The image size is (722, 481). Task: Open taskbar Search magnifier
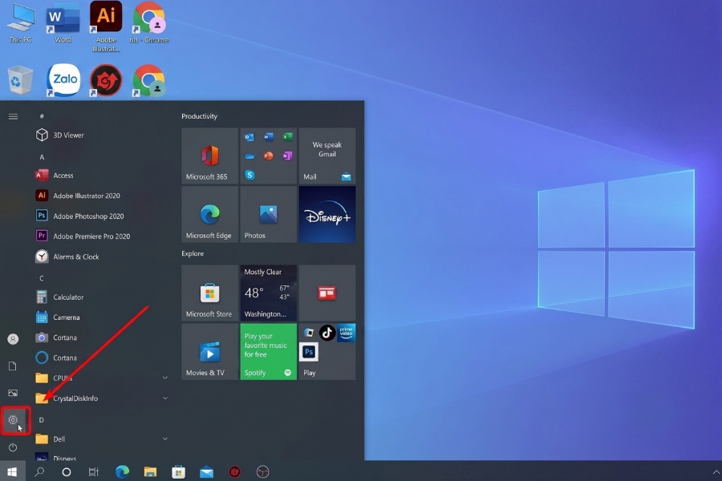click(x=39, y=472)
